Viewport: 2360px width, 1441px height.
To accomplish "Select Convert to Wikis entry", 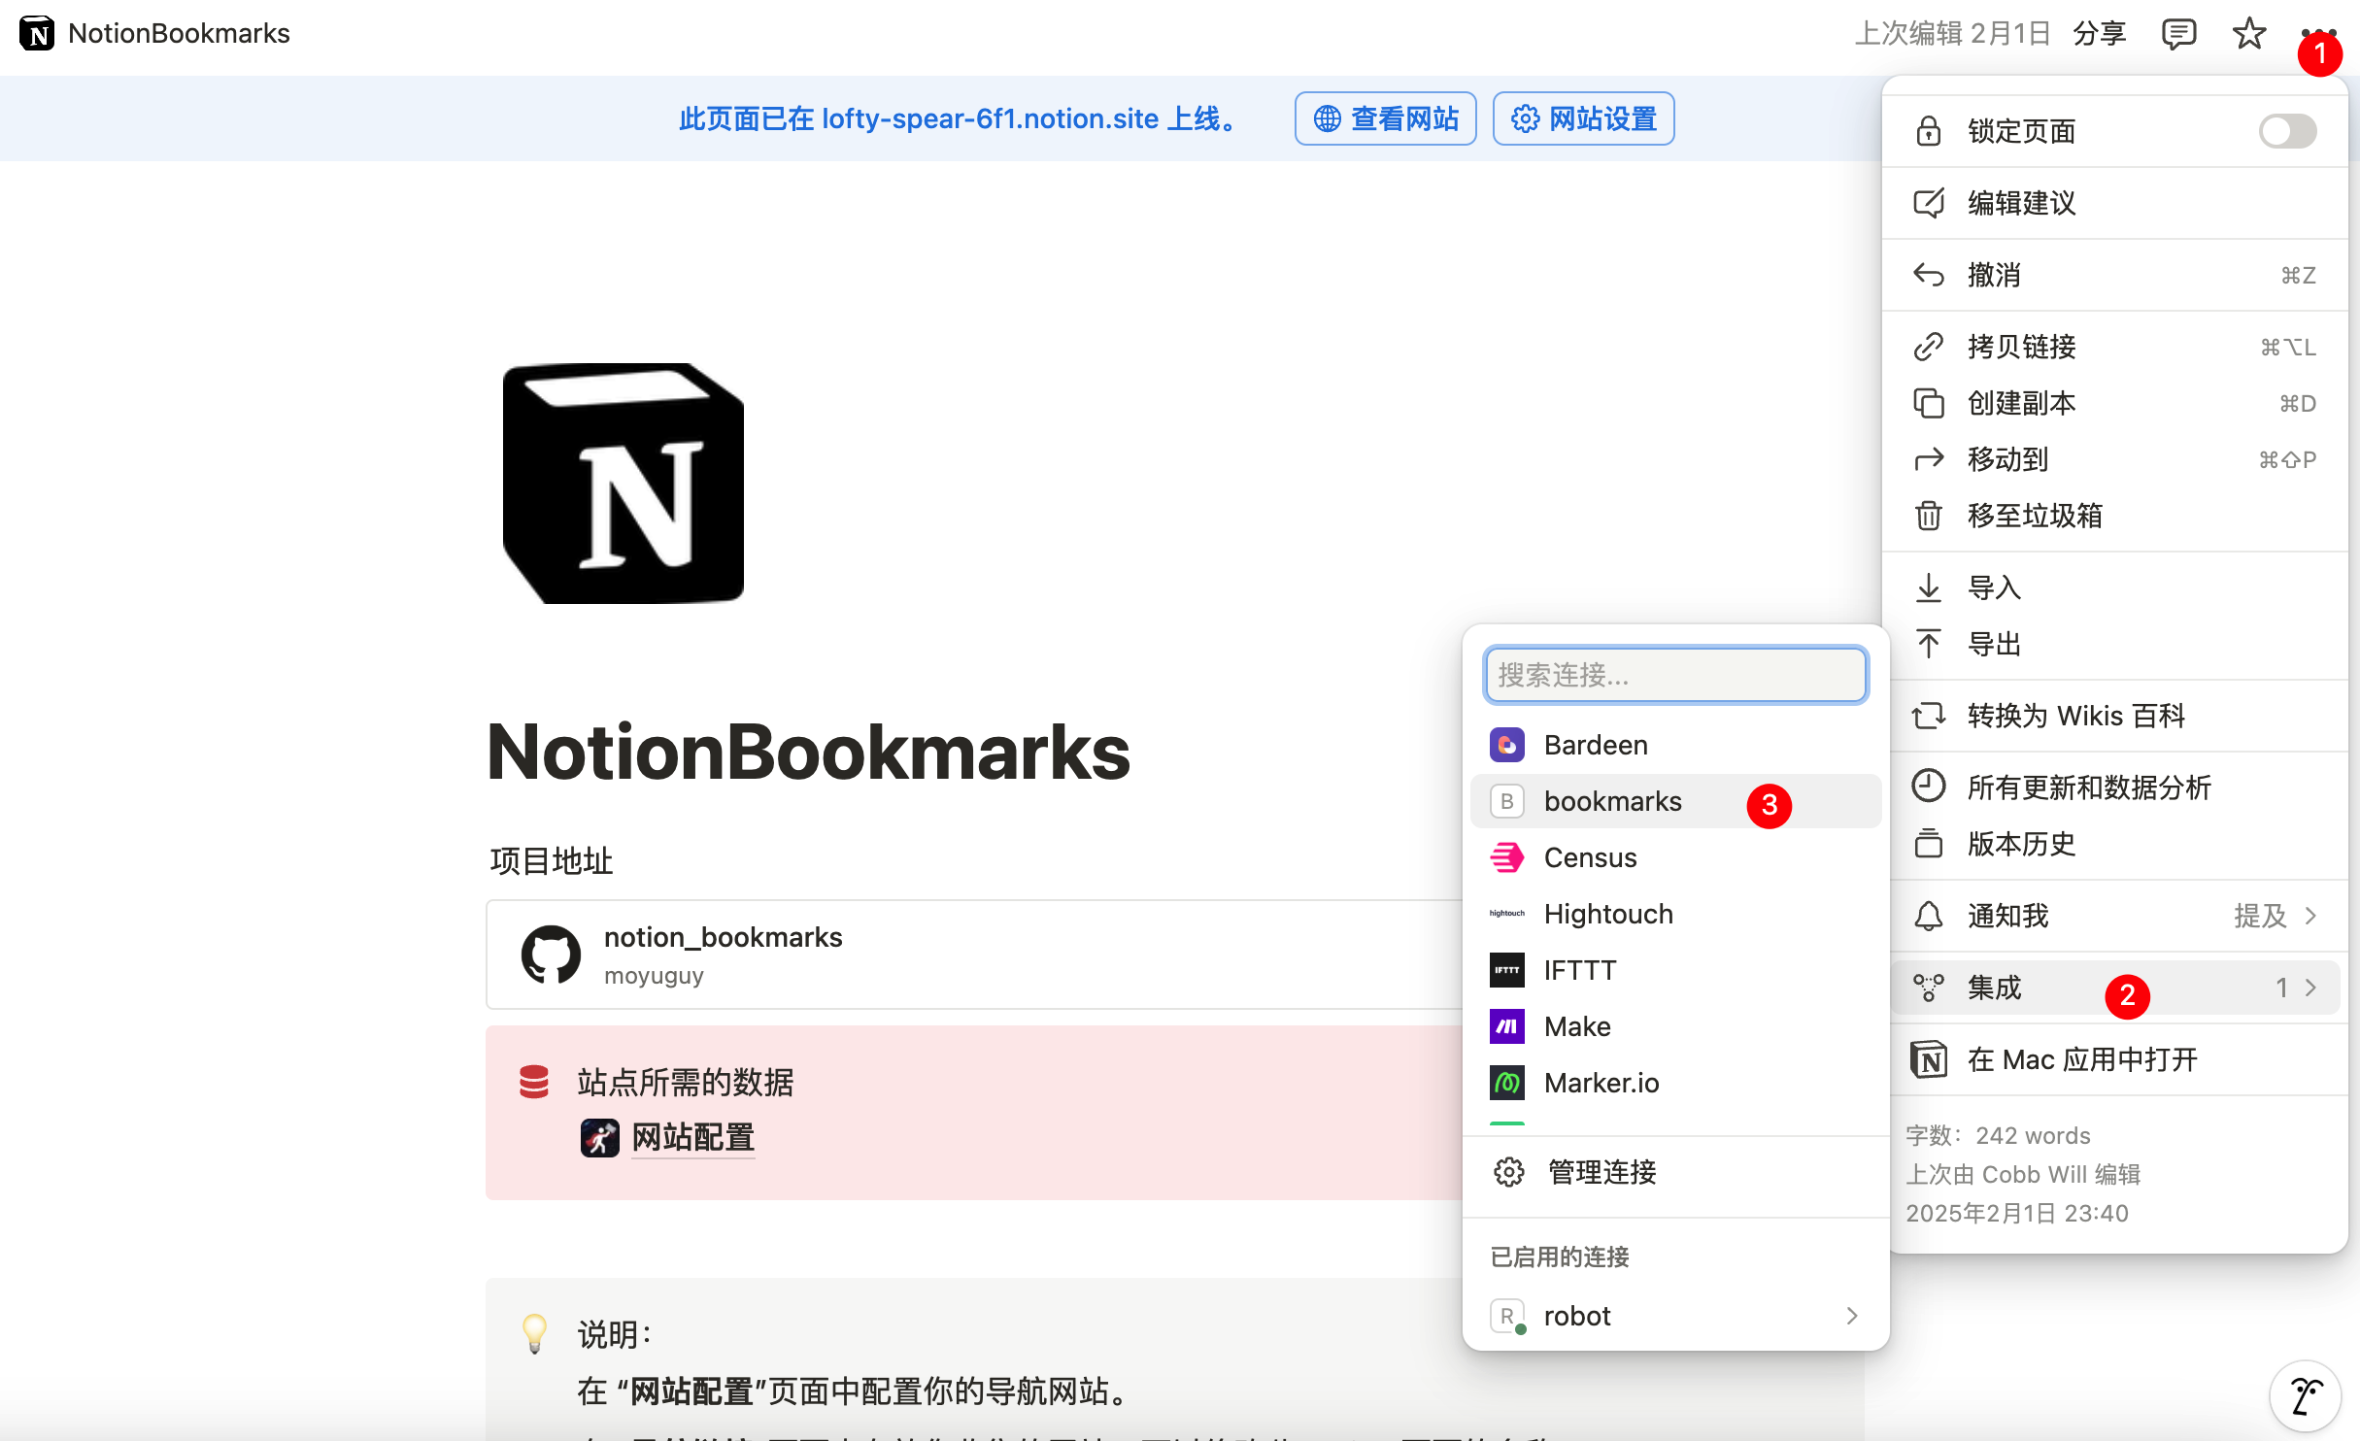I will pyautogui.click(x=2115, y=716).
